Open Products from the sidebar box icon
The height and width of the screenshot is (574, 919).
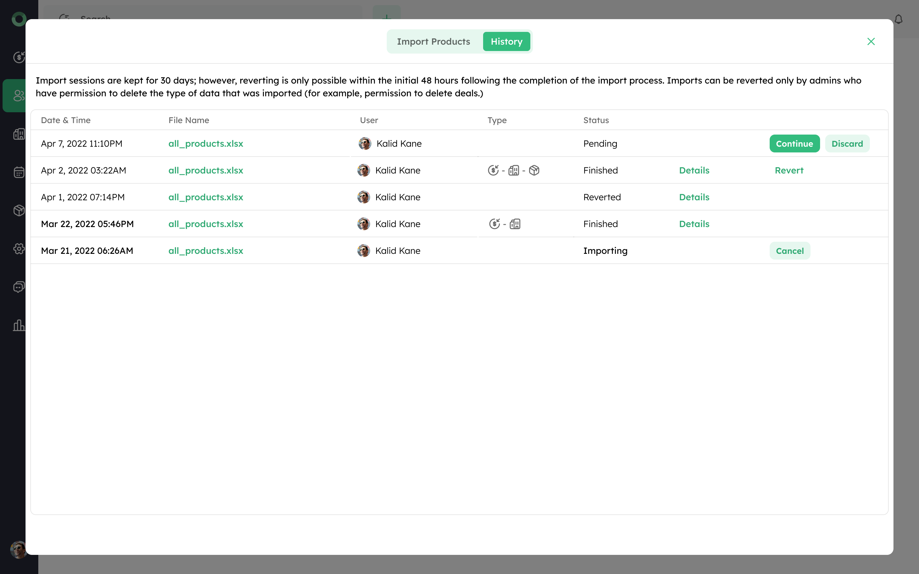tap(19, 210)
